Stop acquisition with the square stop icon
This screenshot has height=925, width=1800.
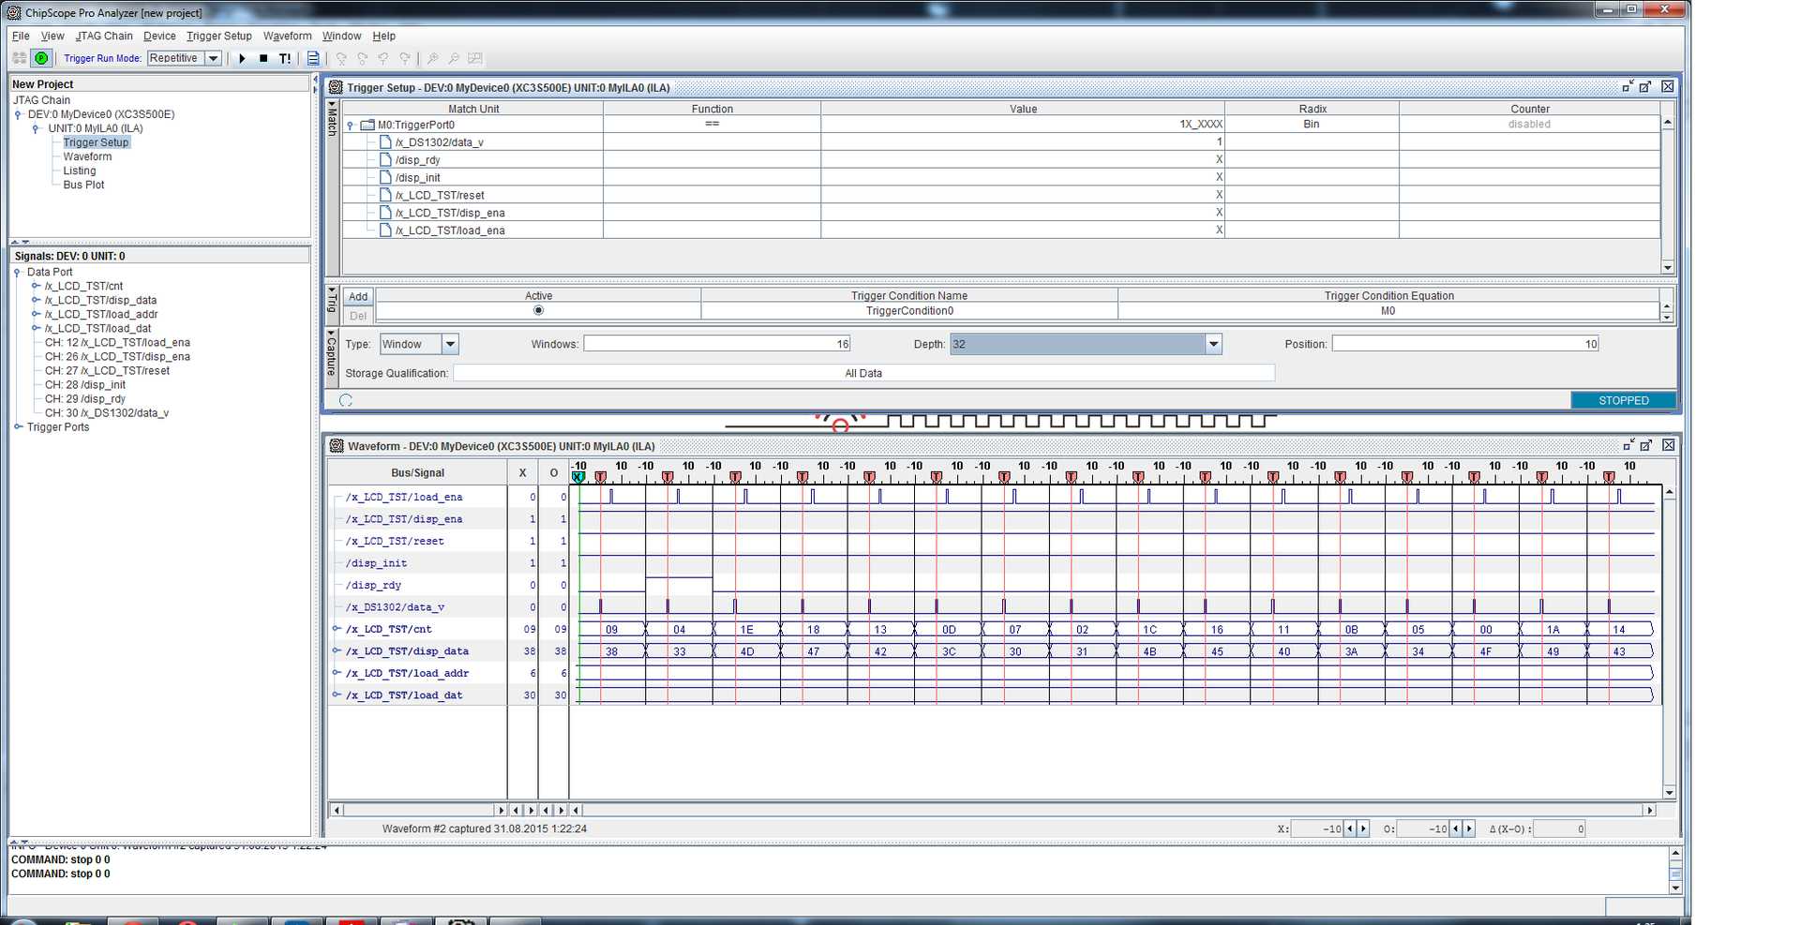[263, 58]
